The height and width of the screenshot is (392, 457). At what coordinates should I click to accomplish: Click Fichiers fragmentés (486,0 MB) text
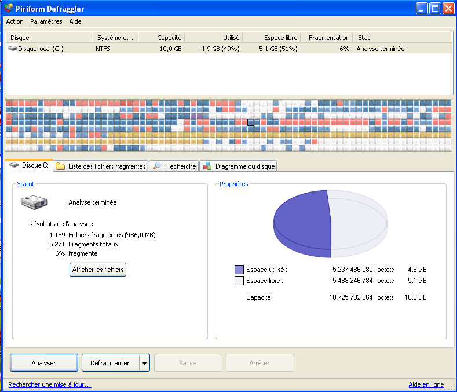tap(112, 235)
